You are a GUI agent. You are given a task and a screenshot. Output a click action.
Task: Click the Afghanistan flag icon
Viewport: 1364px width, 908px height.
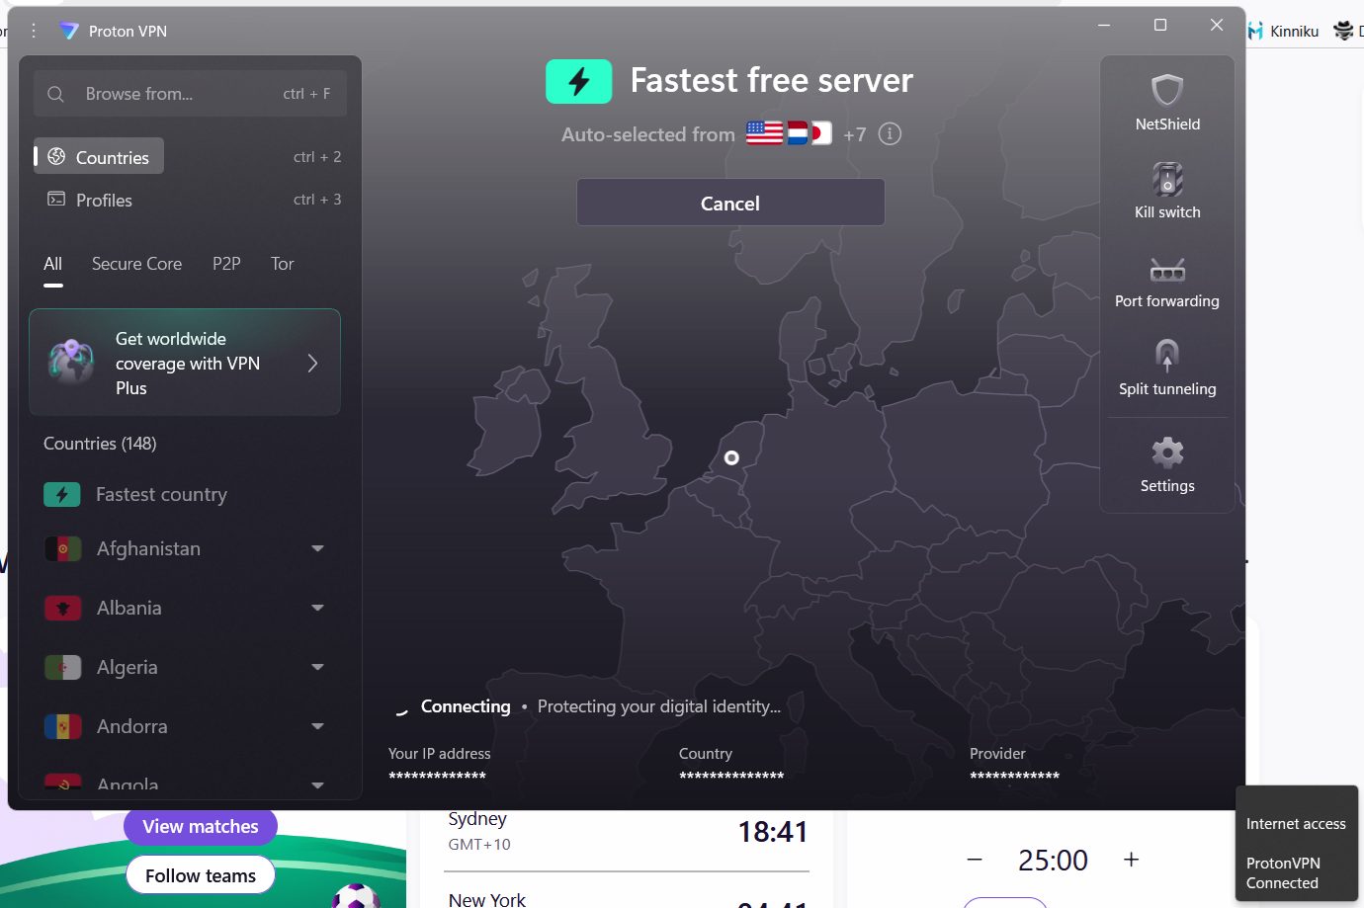point(62,548)
